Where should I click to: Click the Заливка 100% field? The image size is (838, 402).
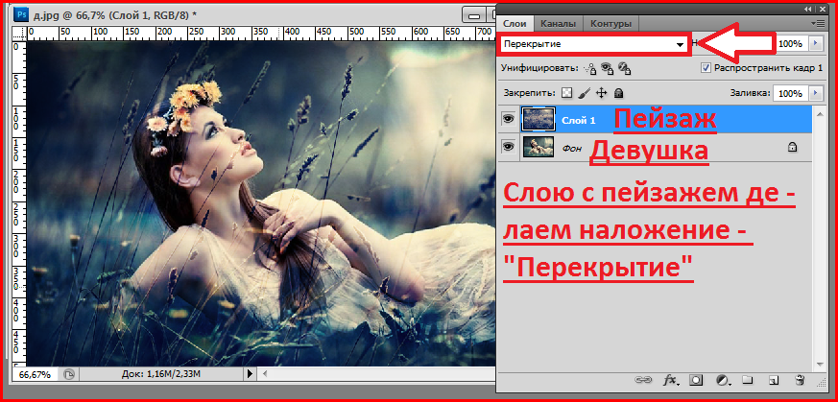tap(790, 93)
